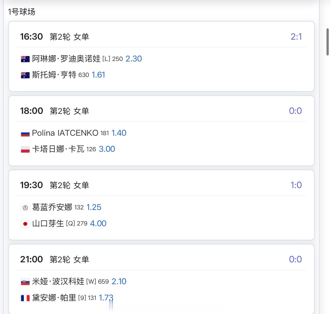
Task: Click Slovak flag beside 米娅·波汉科娃
Action: [x=25, y=282]
